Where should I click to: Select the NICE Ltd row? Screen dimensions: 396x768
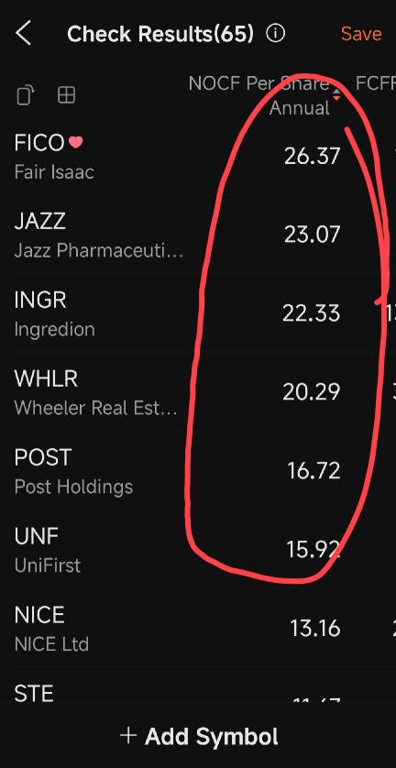[x=198, y=628]
